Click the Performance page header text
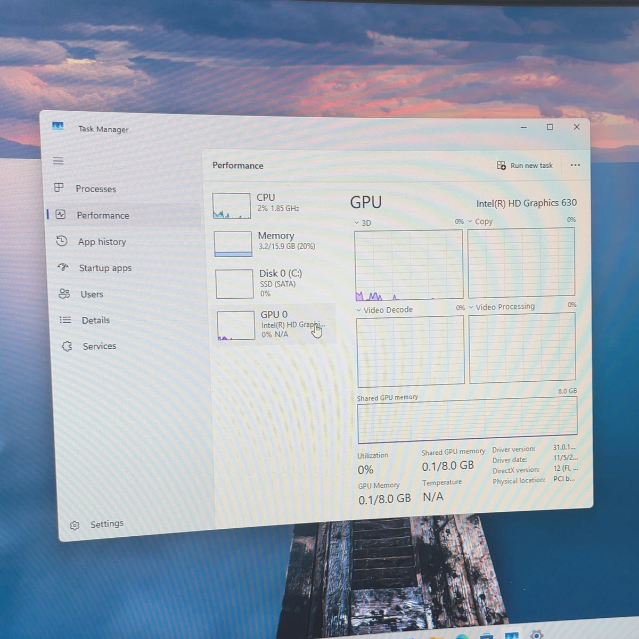The image size is (639, 639). [238, 166]
